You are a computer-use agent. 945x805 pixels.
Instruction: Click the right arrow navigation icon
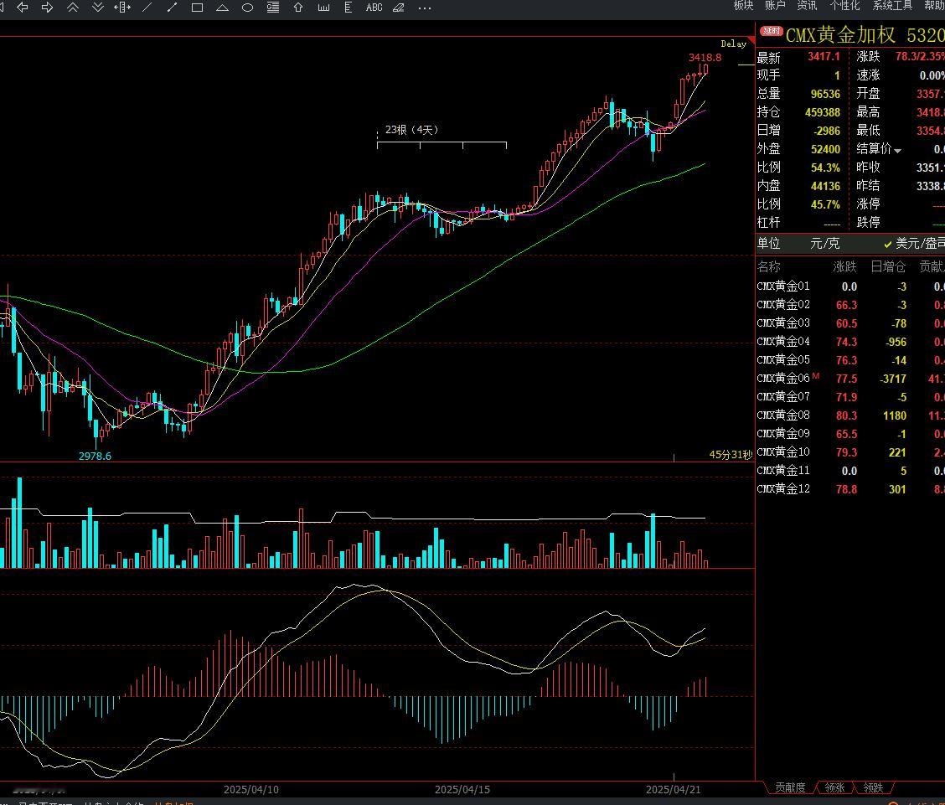click(47, 8)
